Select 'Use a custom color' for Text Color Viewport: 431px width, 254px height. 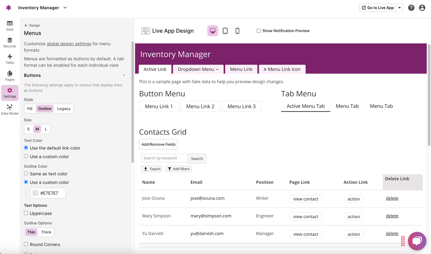[x=26, y=156]
